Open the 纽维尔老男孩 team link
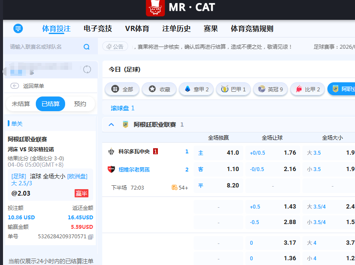This screenshot has height=265, width=355. point(134,169)
